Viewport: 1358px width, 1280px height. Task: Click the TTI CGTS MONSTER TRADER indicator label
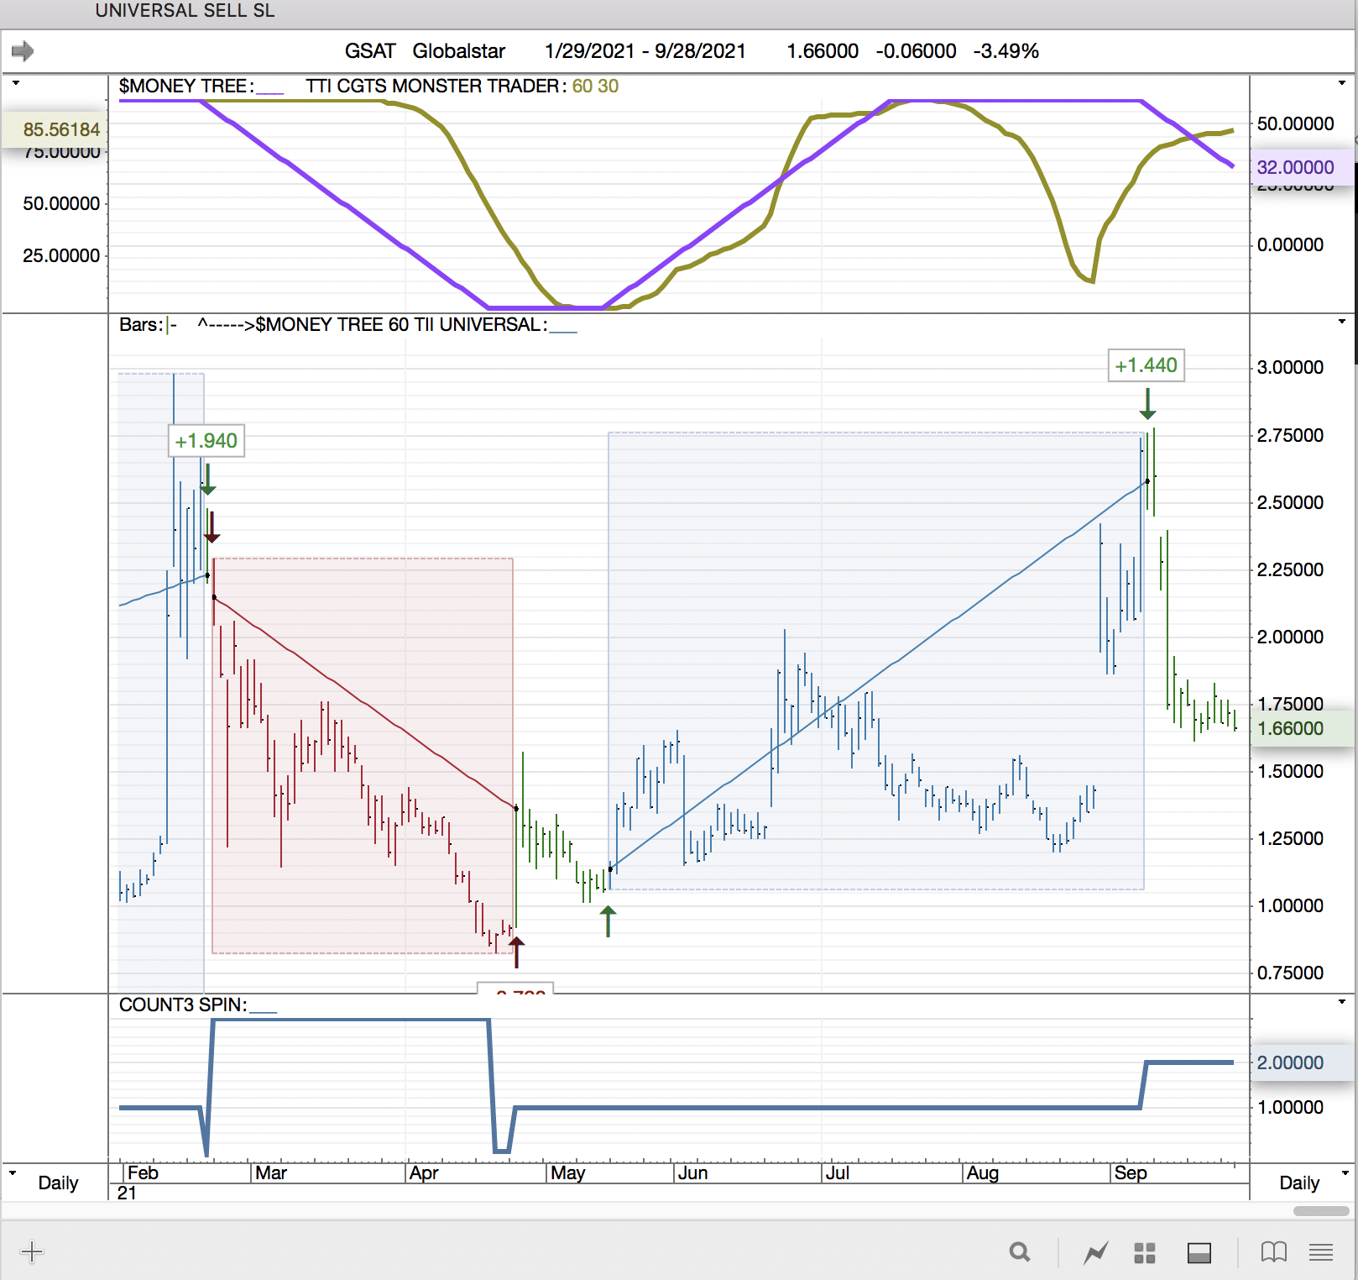[x=432, y=87]
